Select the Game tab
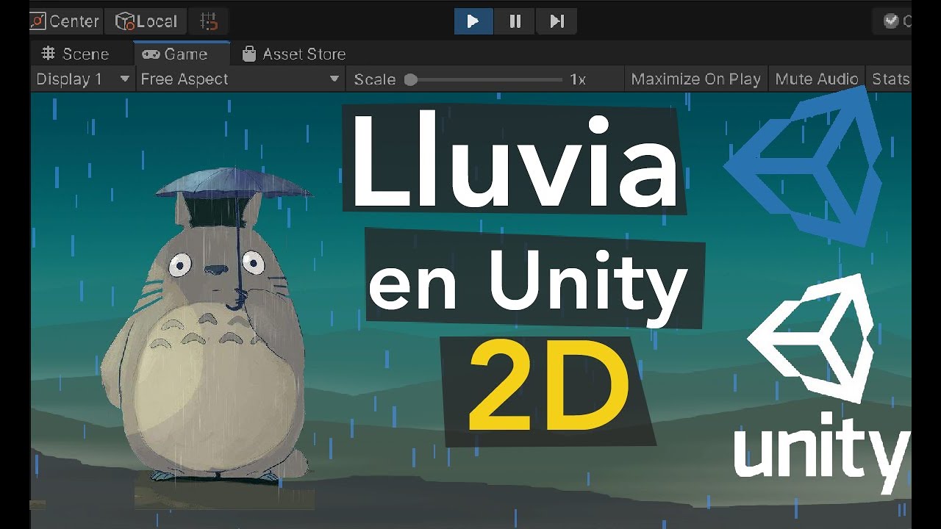941x529 pixels. click(x=182, y=54)
